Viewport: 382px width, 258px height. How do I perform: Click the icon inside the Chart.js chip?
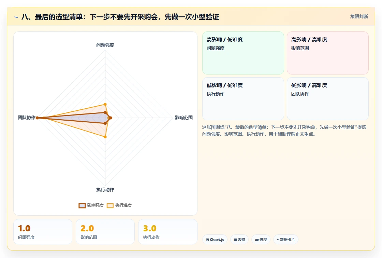point(207,240)
